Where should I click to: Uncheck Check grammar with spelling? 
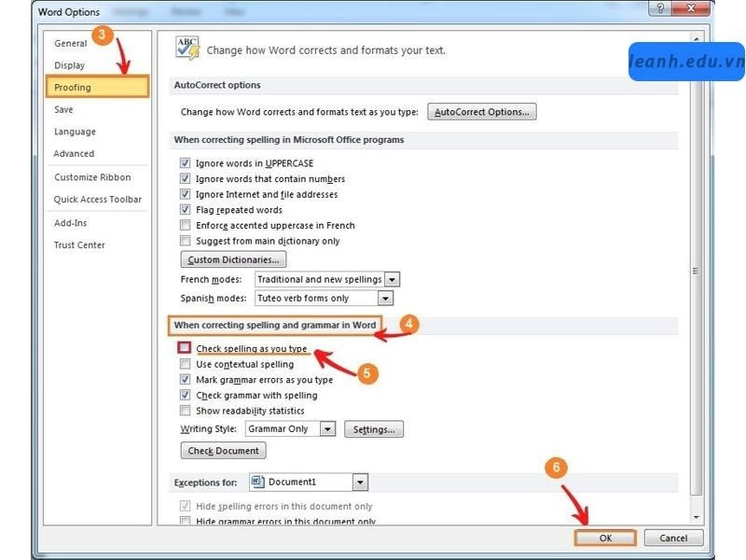click(185, 395)
